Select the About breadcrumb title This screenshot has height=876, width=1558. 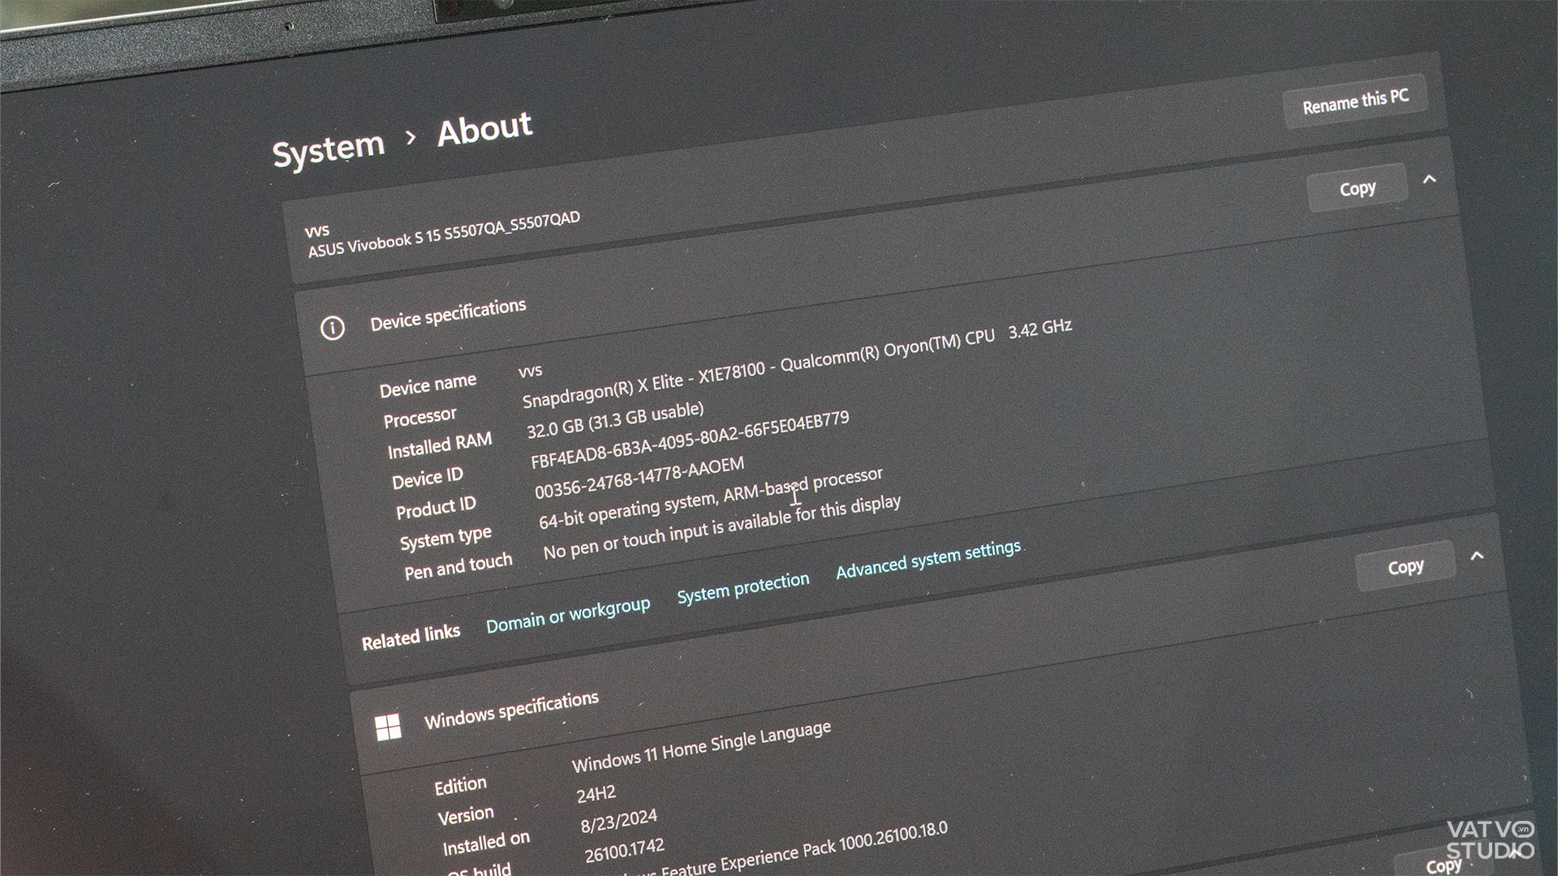tap(485, 129)
